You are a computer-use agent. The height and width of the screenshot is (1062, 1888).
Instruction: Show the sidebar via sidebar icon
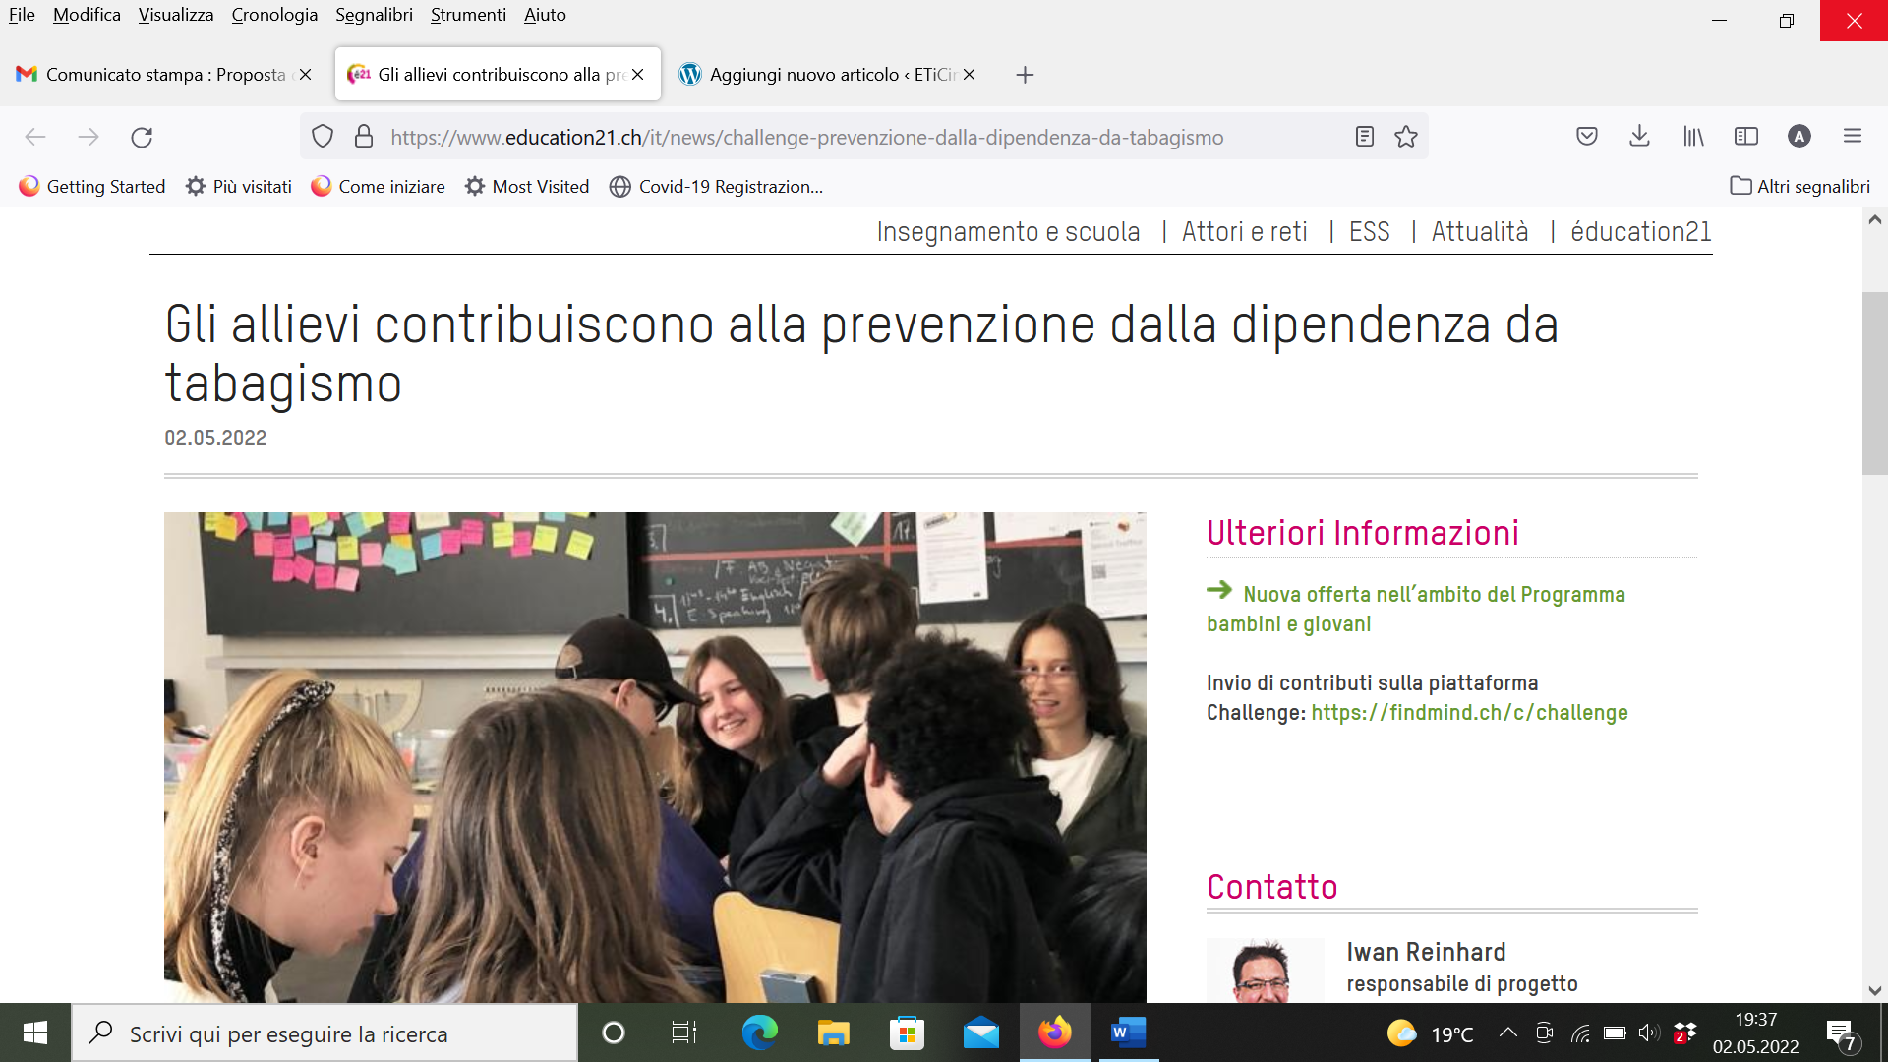pos(1746,137)
